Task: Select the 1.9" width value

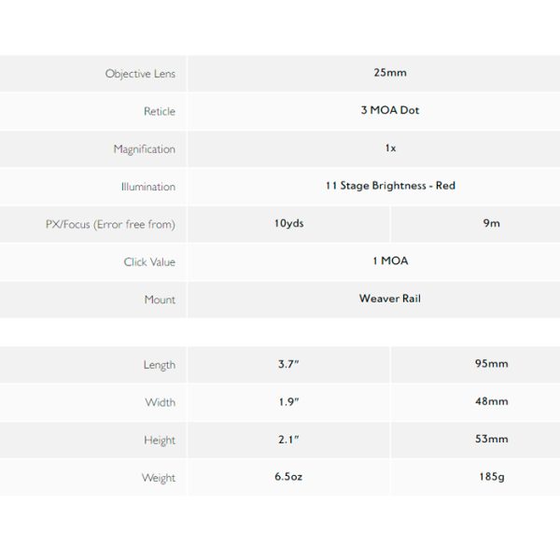Action: pos(288,401)
